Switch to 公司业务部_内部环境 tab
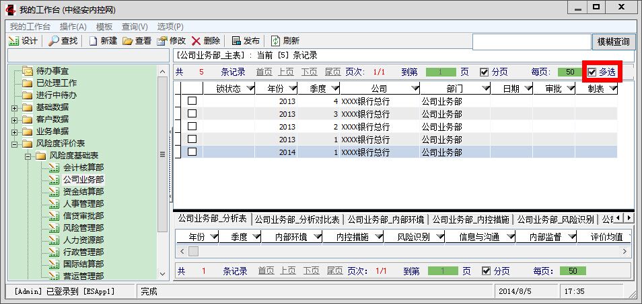The width and height of the screenshot is (642, 304). [386, 219]
